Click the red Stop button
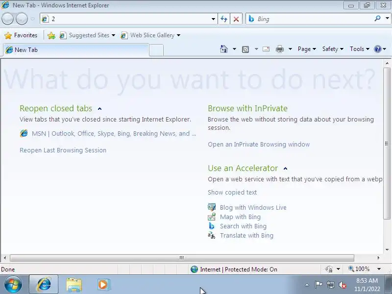This screenshot has width=392, height=294. click(236, 19)
